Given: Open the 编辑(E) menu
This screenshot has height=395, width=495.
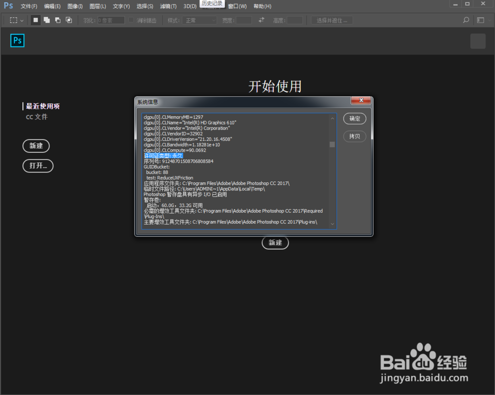Looking at the screenshot, I should (x=52, y=6).
